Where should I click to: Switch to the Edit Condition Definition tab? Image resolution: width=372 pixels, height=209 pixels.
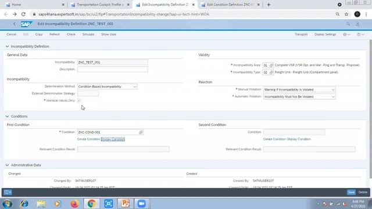230,5
